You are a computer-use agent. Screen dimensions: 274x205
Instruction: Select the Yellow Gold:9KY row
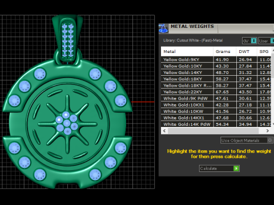[216, 60]
